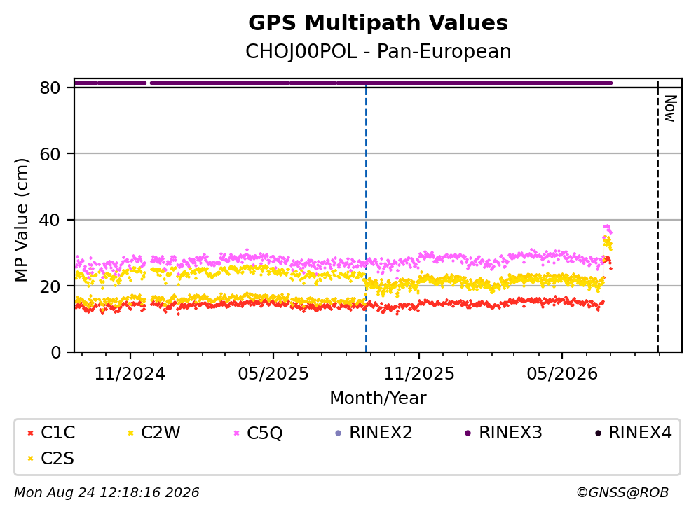The width and height of the screenshot is (696, 514).
Task: Click the 11/2025 x-axis tick label
Action: coord(419,374)
